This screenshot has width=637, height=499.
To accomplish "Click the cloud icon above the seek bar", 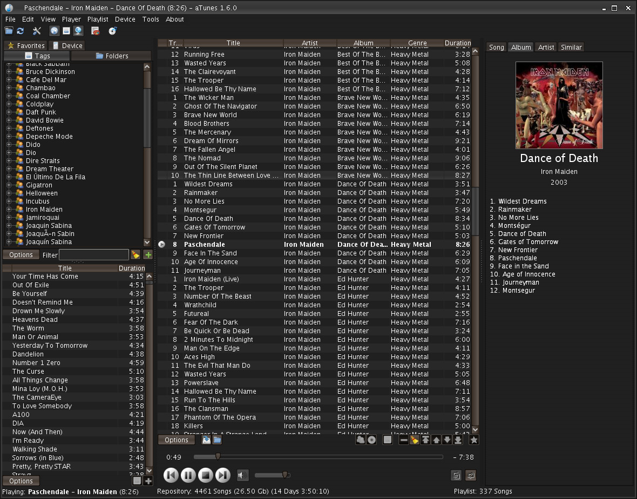I will point(361,440).
